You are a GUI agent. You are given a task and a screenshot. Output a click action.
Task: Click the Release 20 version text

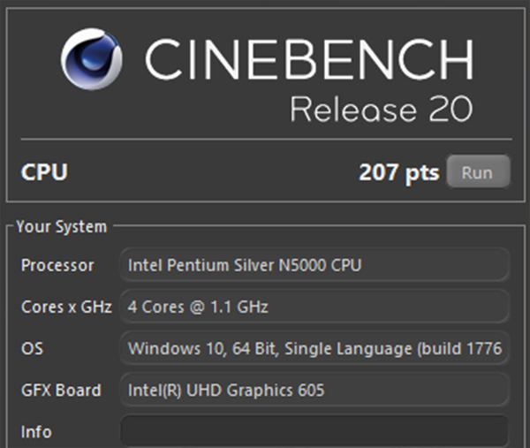(x=381, y=110)
